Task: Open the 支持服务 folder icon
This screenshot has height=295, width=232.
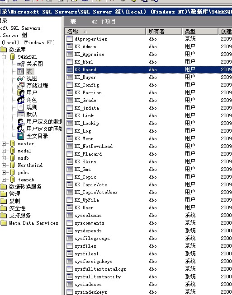Action: click(4, 216)
